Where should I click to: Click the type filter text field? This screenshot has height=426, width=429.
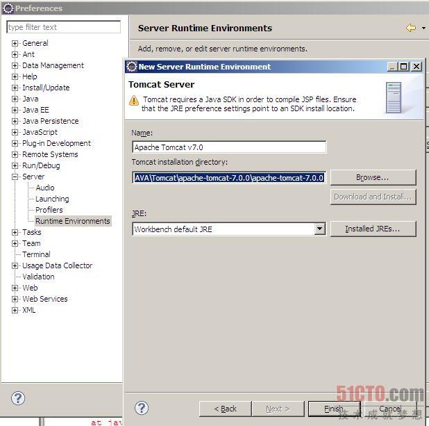(x=63, y=27)
